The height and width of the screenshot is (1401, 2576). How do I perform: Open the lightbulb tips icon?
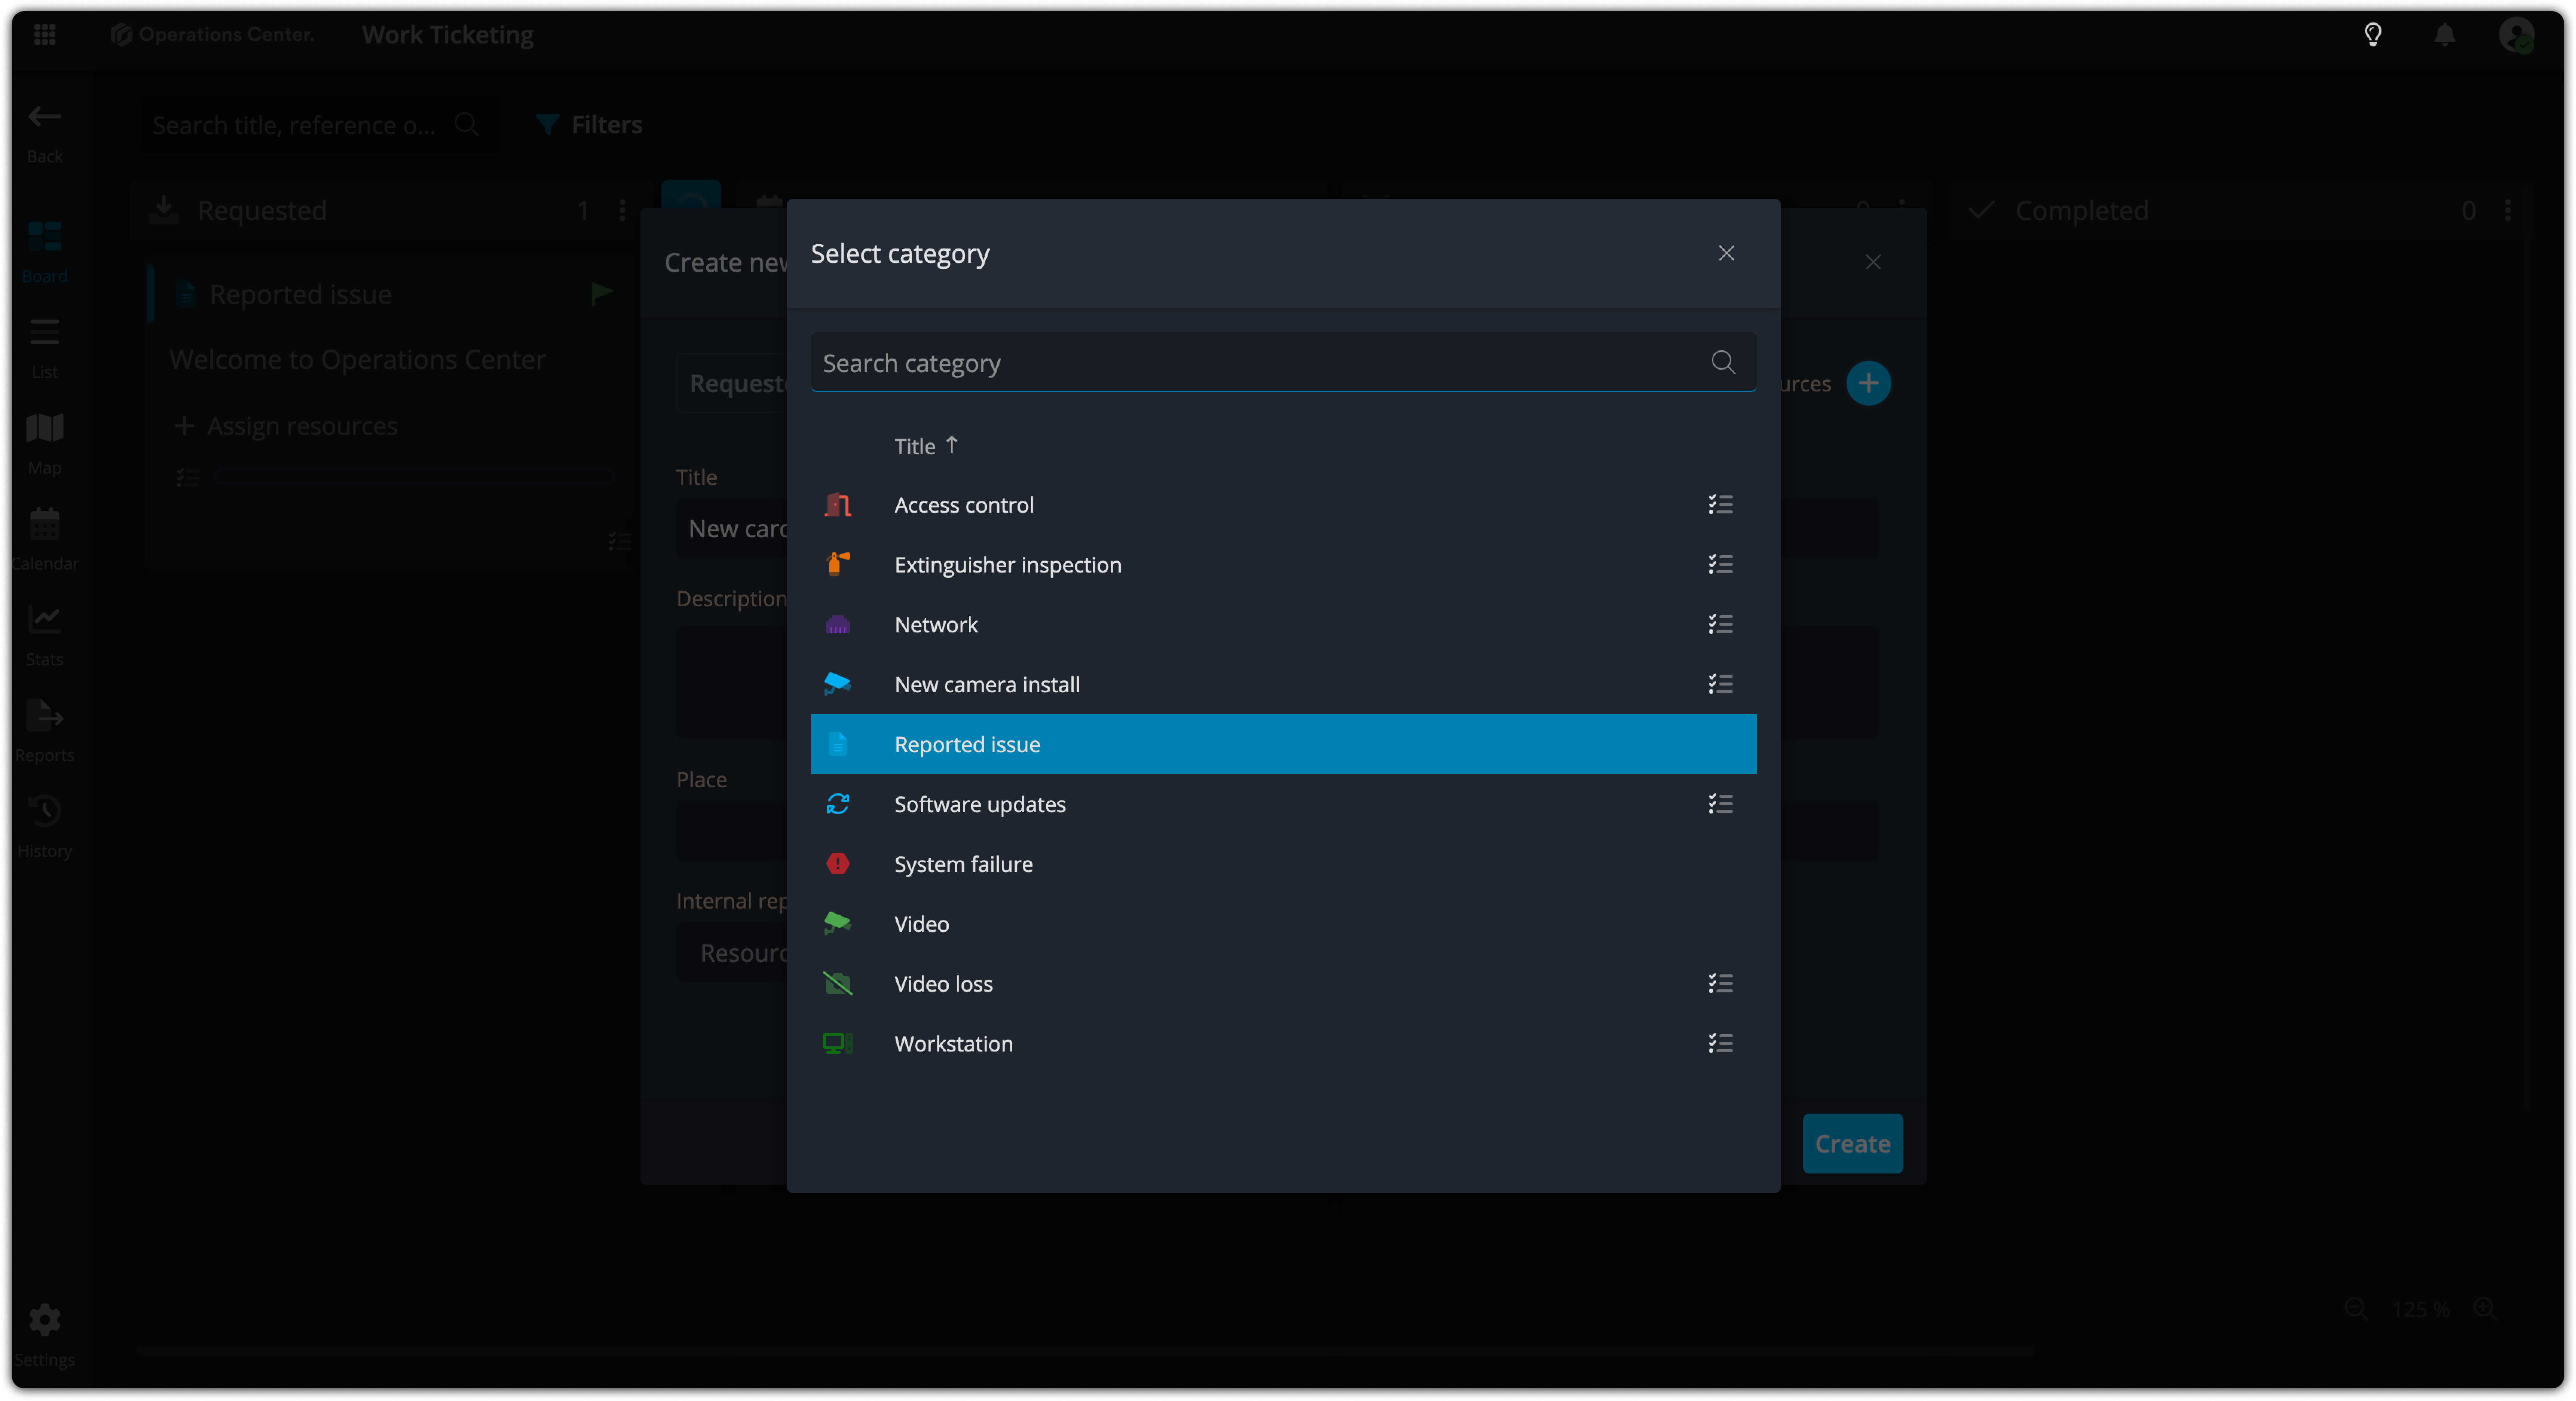(x=2372, y=35)
